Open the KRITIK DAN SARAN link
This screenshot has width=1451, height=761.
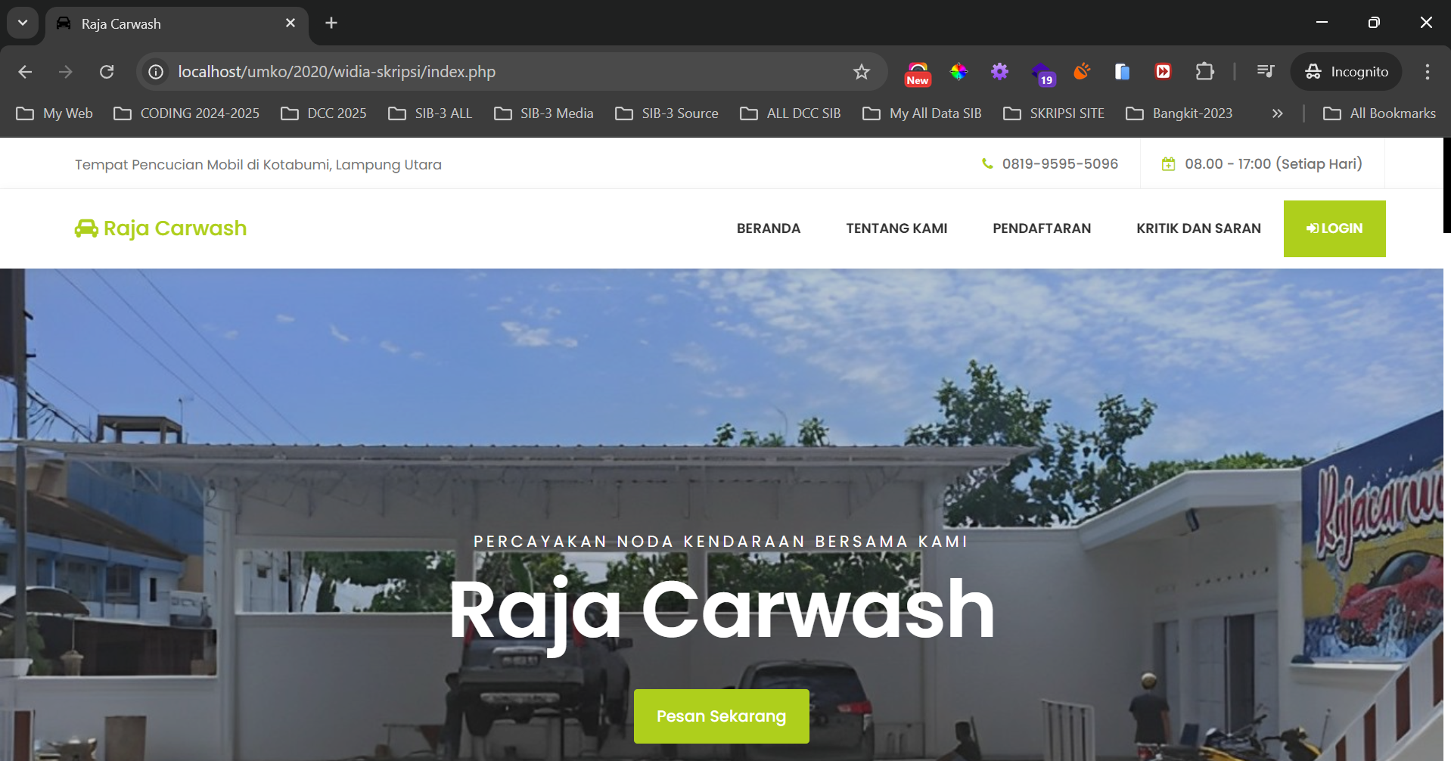pos(1198,228)
